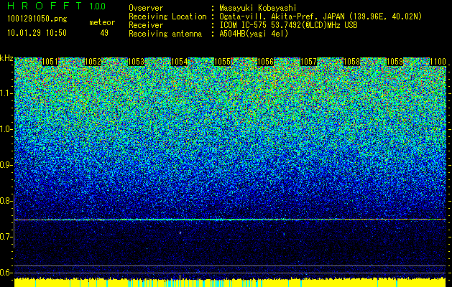The width and height of the screenshot is (452, 287).
Task: Click the 1.1 frequency axis label
Action: point(6,93)
